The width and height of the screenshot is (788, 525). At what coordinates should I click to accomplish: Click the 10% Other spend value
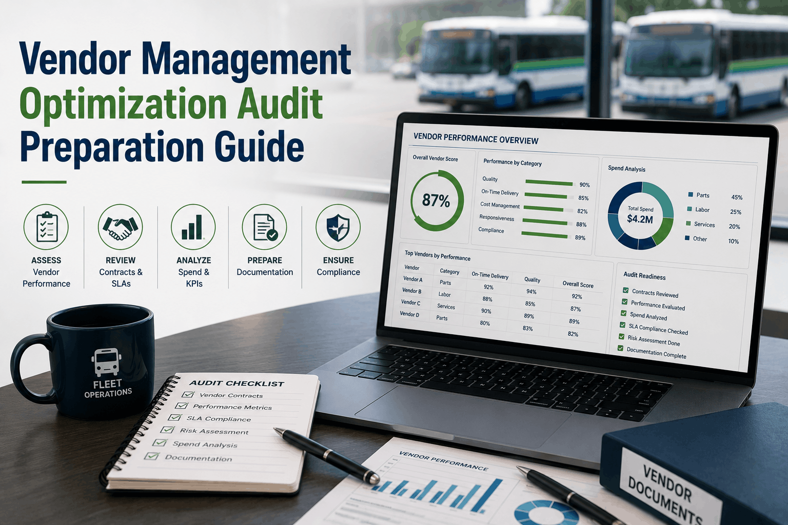[x=734, y=241]
